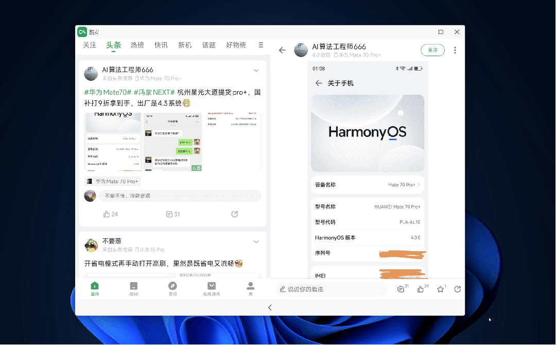Open comments icon in detail bottom bar
The width and height of the screenshot is (556, 345).
[x=402, y=289]
